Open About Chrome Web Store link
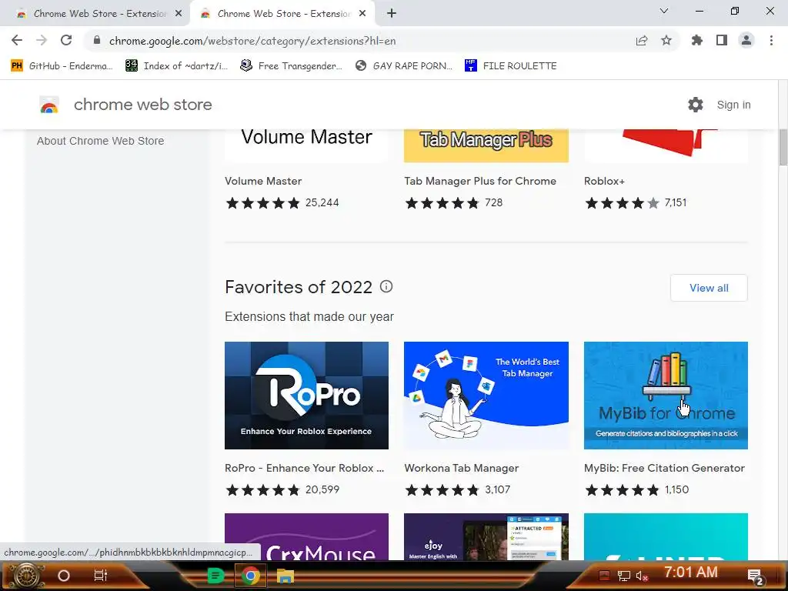The height and width of the screenshot is (591, 788). (x=101, y=141)
